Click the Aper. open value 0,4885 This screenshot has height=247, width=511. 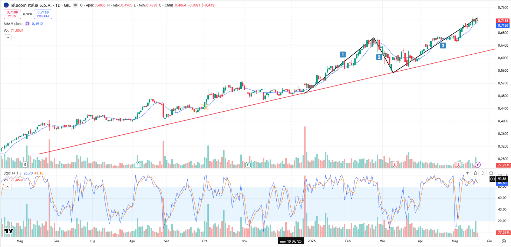100,5
